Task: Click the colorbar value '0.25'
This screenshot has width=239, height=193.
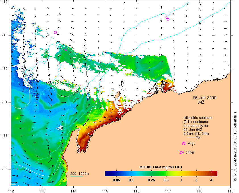Action: [x=151, y=180]
